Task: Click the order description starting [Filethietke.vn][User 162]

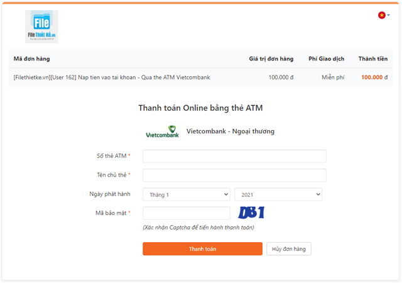Action: [112, 77]
